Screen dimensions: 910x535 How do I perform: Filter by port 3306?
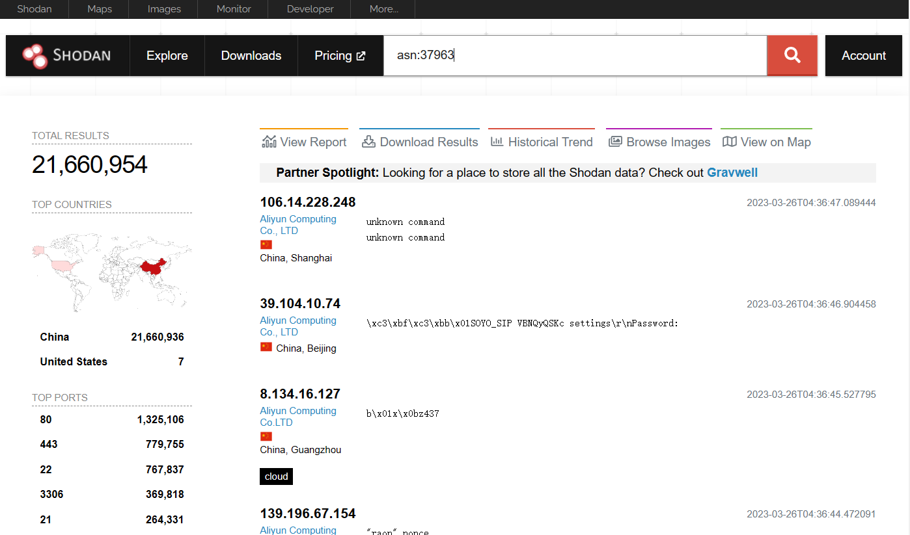pyautogui.click(x=51, y=494)
